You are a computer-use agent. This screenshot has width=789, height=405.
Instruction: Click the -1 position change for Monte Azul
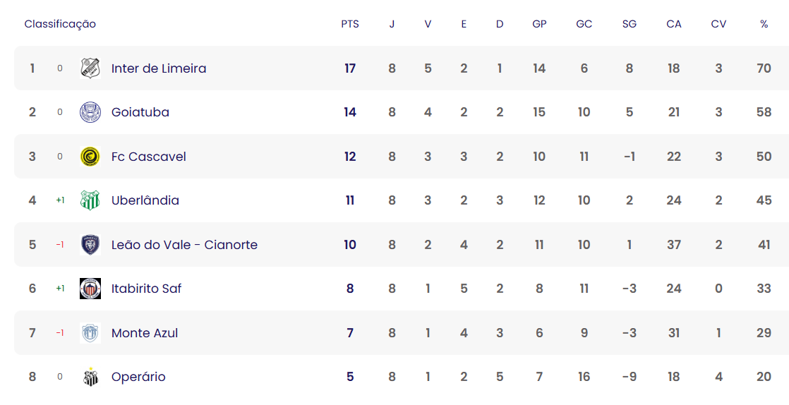click(x=60, y=332)
